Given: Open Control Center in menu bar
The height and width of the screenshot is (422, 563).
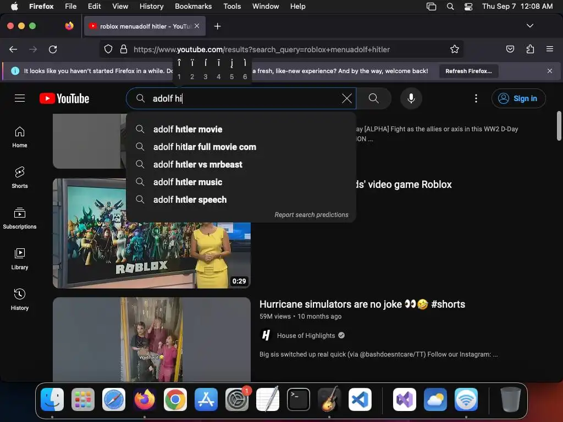Looking at the screenshot, I should tap(468, 6).
